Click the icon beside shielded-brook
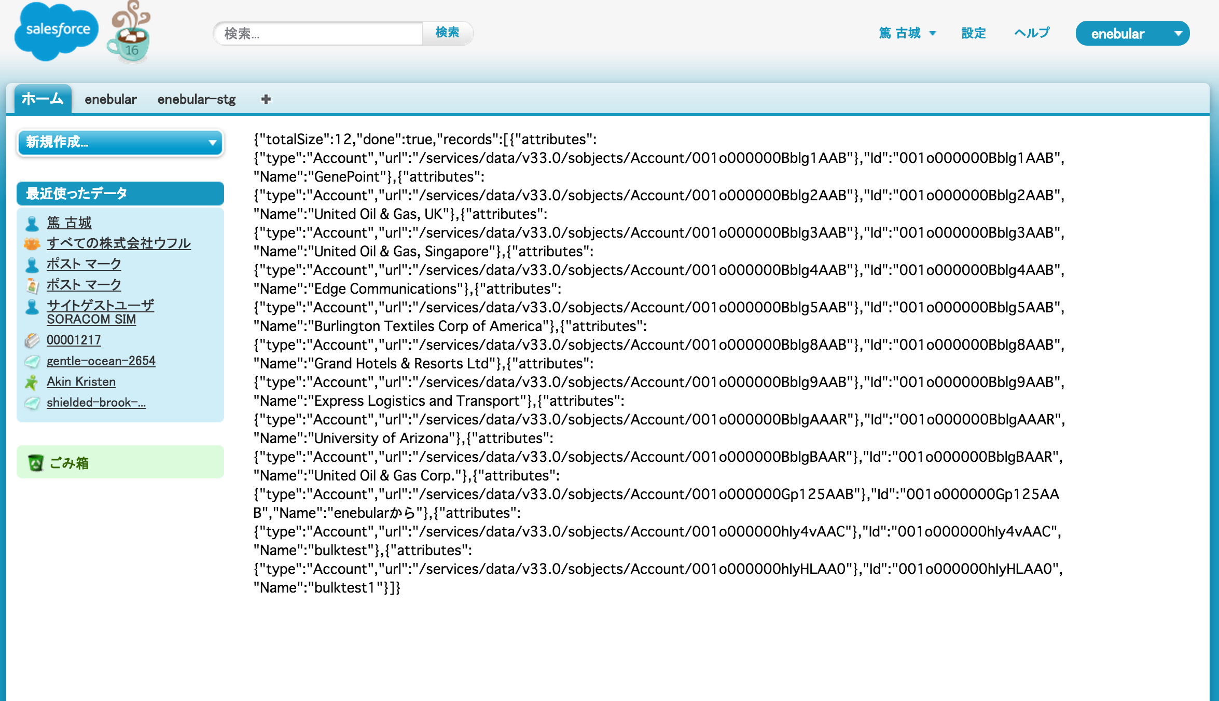The height and width of the screenshot is (701, 1219). pos(32,403)
